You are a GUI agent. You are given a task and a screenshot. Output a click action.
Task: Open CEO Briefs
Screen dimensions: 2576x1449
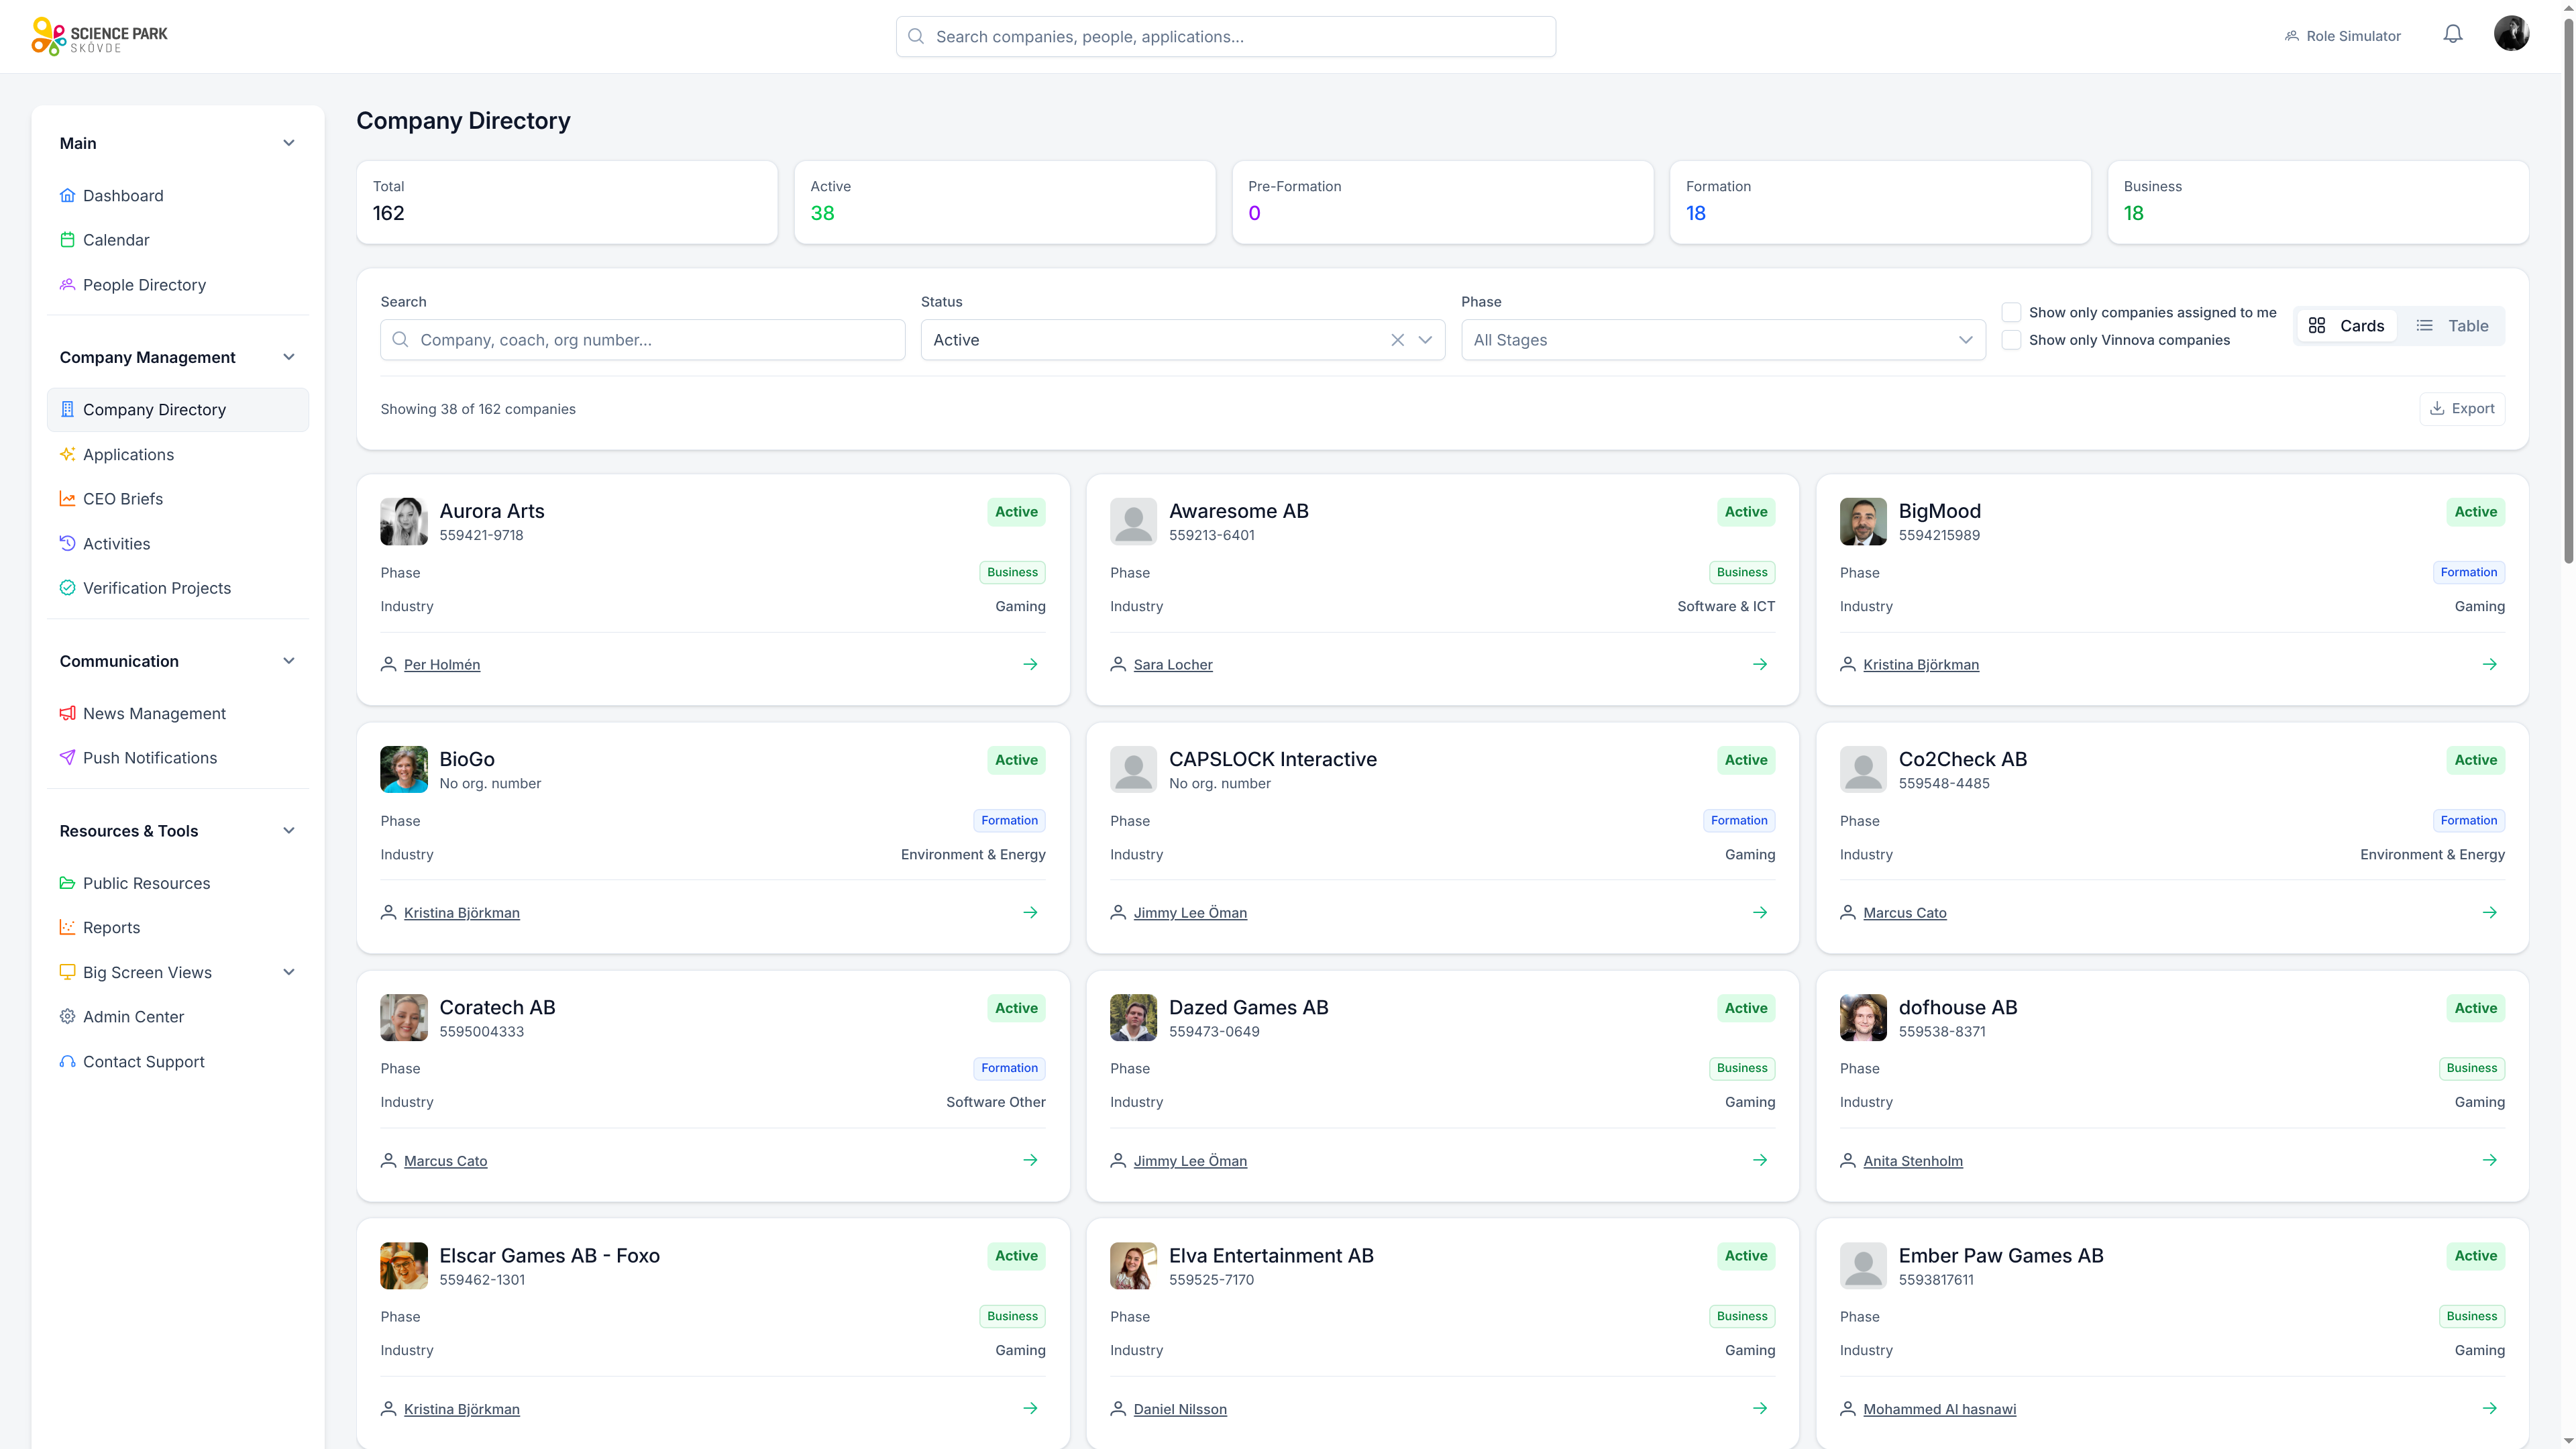[178, 499]
